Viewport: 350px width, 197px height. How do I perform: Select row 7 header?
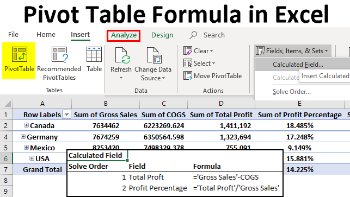pos(6,170)
